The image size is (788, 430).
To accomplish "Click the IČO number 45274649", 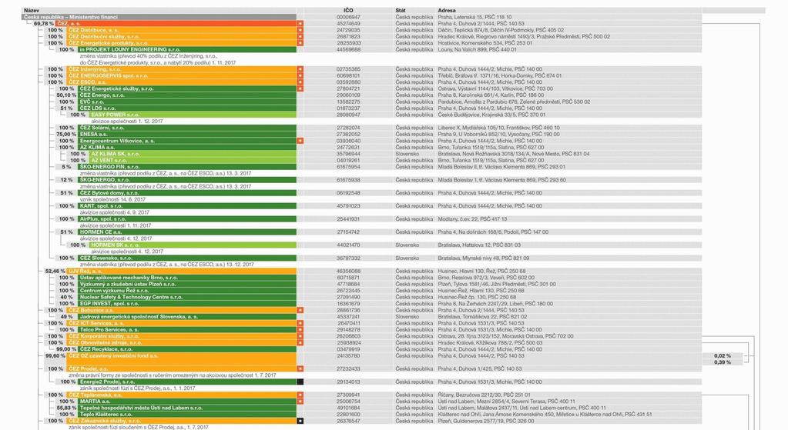I will tap(348, 24).
